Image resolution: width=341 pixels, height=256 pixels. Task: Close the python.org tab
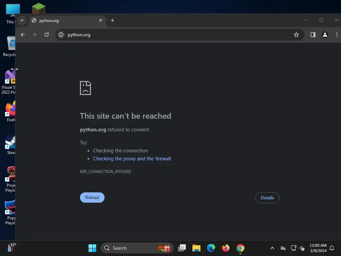click(101, 20)
